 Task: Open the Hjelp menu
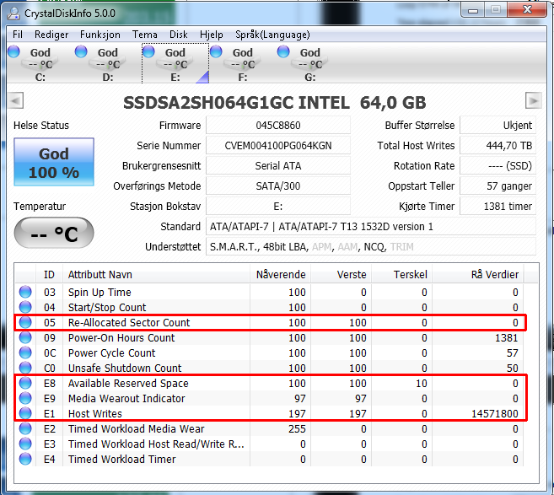[x=212, y=35]
